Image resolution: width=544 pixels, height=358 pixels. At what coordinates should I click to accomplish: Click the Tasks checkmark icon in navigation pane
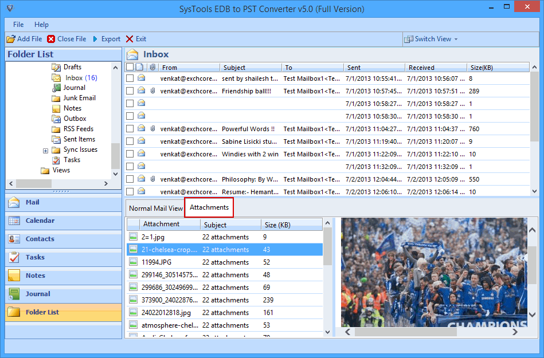click(14, 257)
